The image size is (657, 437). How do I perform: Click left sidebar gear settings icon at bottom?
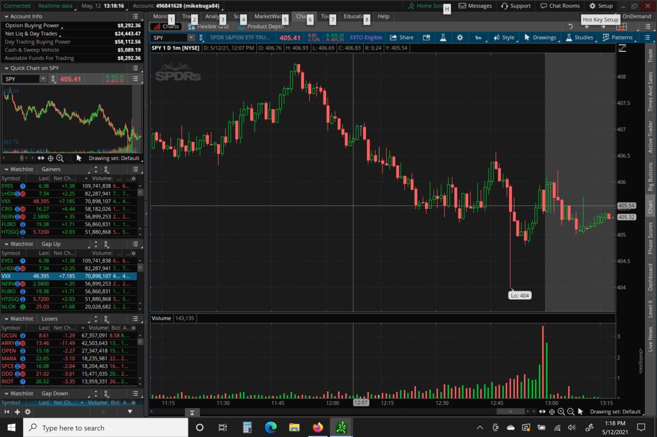click(27, 411)
